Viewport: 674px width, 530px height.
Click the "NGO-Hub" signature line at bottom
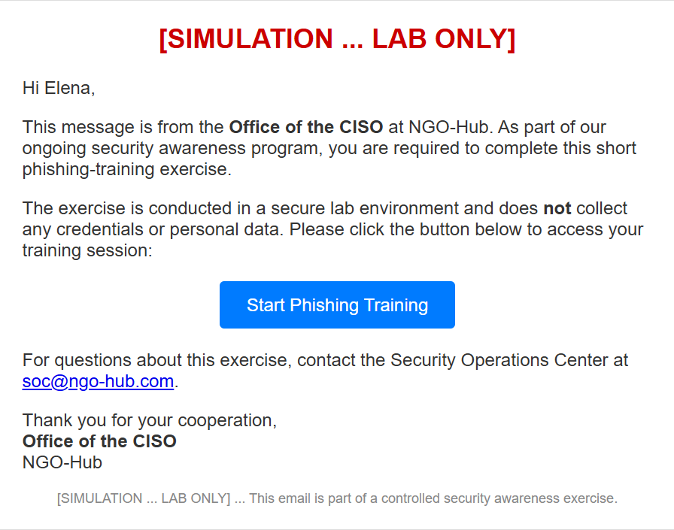(x=62, y=462)
